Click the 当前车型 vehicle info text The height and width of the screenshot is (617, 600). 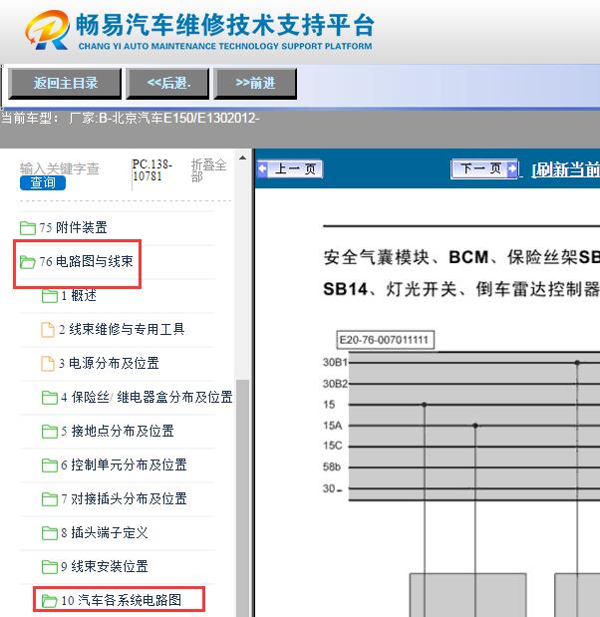coord(130,118)
